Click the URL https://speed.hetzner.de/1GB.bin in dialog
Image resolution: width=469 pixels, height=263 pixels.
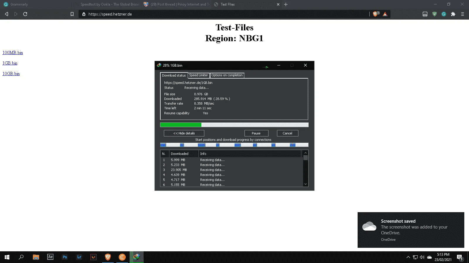tap(188, 83)
